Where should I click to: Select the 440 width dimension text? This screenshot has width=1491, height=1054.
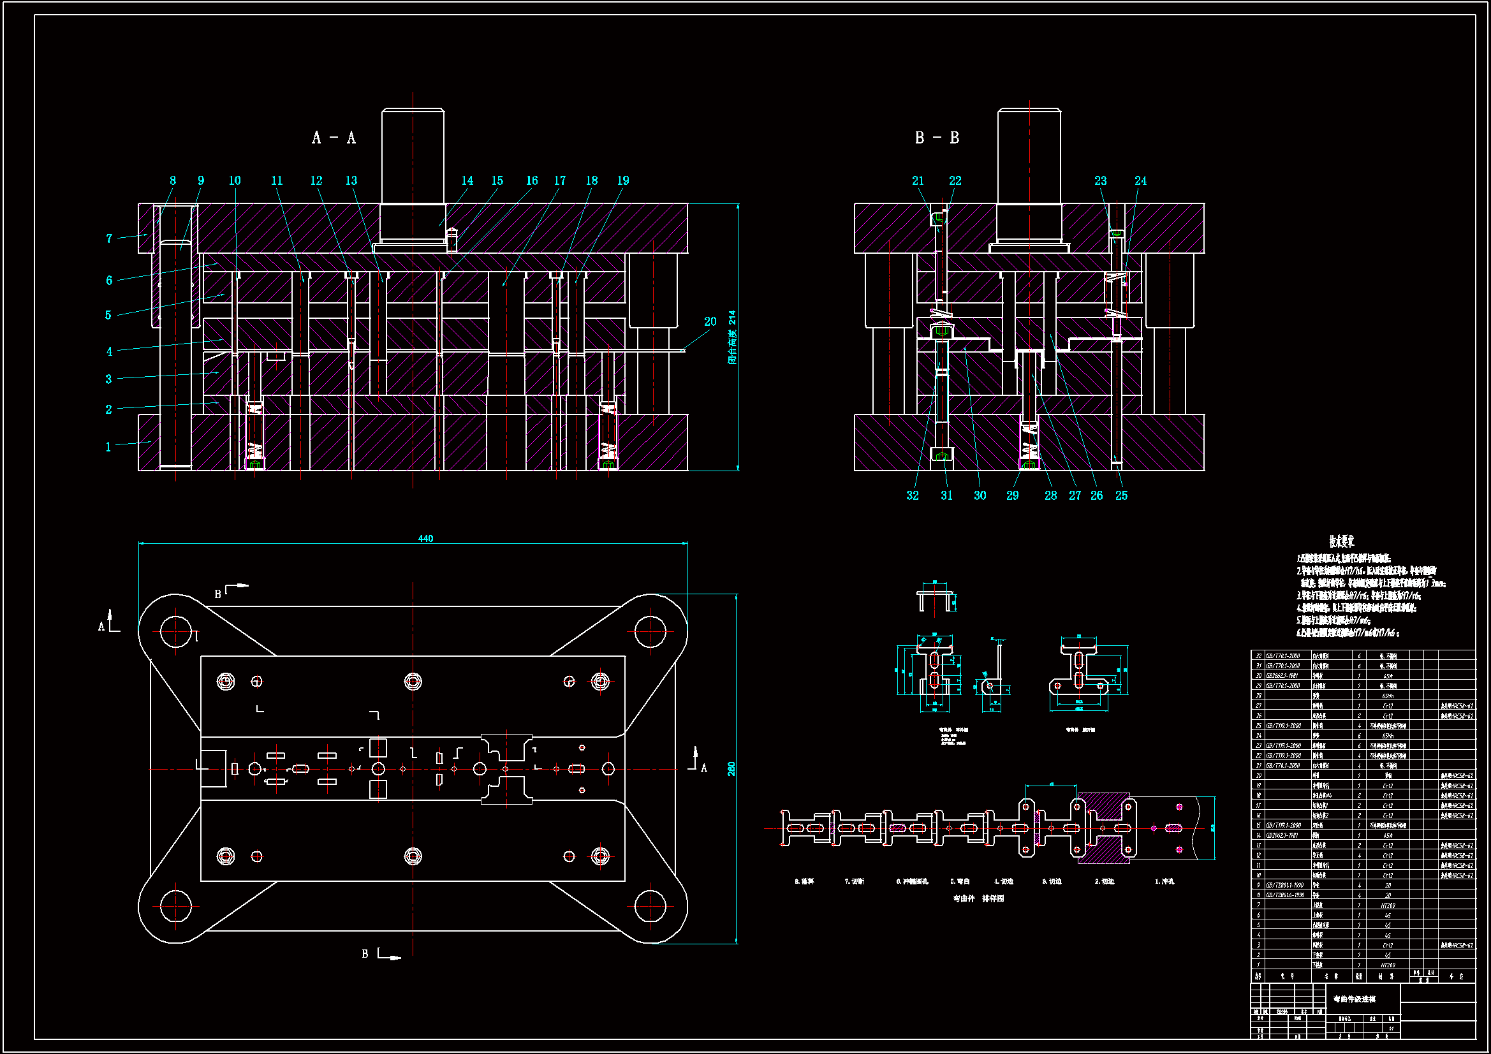(x=425, y=538)
